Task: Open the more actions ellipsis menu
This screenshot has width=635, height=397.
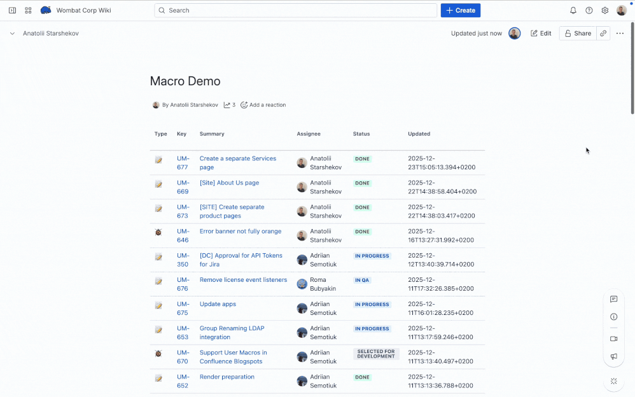Action: click(620, 33)
